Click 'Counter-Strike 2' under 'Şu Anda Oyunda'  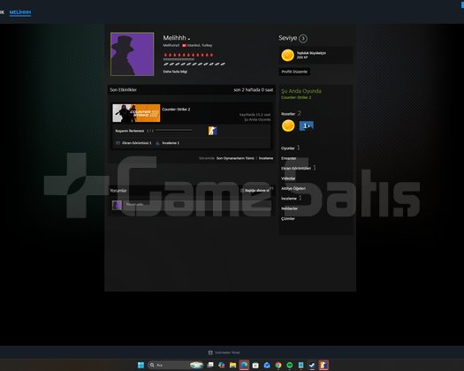[296, 97]
